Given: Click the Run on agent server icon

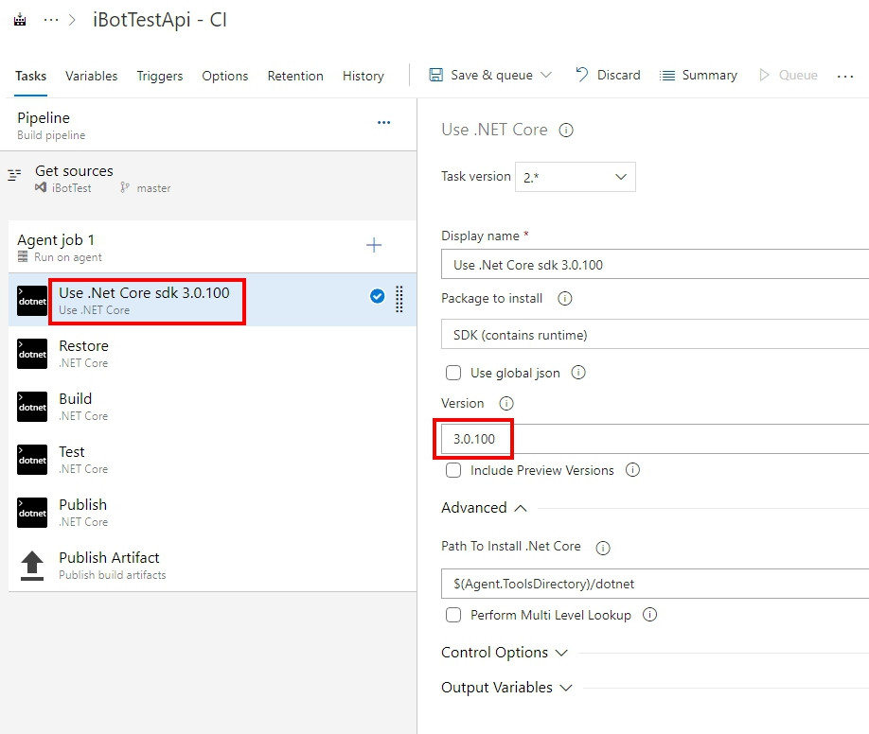Looking at the screenshot, I should [23, 256].
